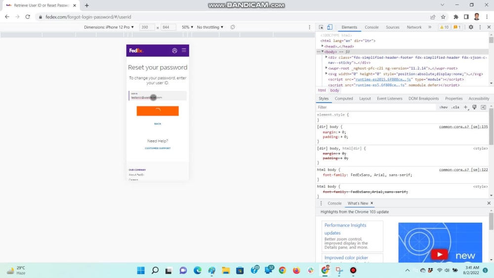Image resolution: width=494 pixels, height=278 pixels.
Task: Open device toolbar more options menu
Action: (309, 27)
